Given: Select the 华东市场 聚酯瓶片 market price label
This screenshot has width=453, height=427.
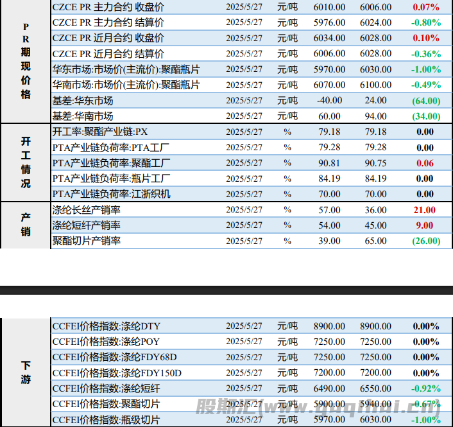Looking at the screenshot, I should 126,69.
